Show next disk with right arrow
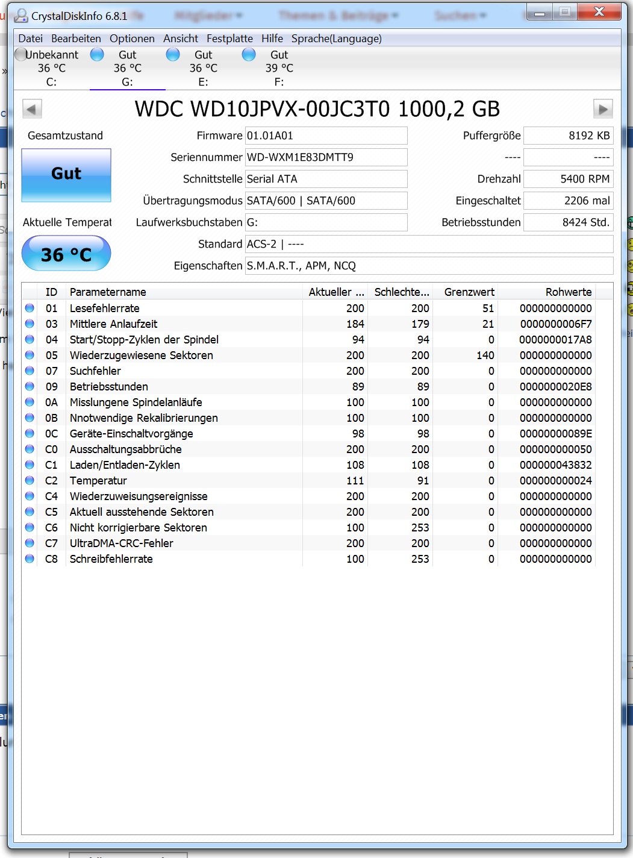 (603, 109)
